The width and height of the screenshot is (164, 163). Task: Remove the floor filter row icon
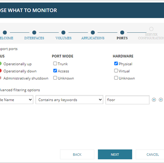click(154, 100)
